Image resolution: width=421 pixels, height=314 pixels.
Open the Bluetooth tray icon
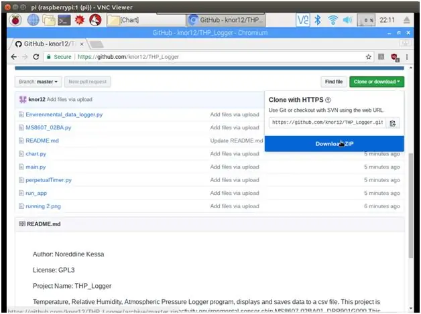pyautogui.click(x=318, y=20)
